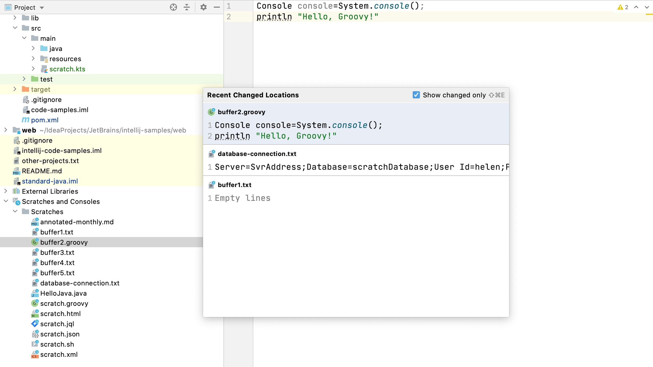653x367 pixels.
Task: Click the HelloJava.java file icon
Action: pyautogui.click(x=35, y=293)
